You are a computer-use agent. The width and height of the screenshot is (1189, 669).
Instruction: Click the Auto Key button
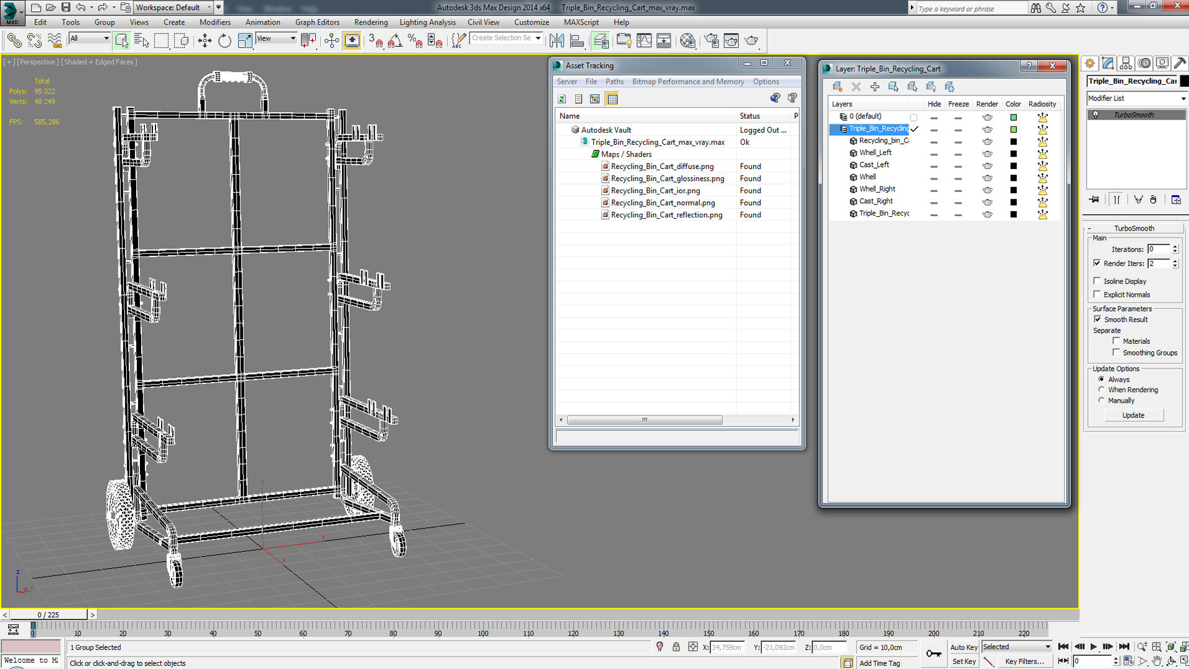[x=964, y=647]
